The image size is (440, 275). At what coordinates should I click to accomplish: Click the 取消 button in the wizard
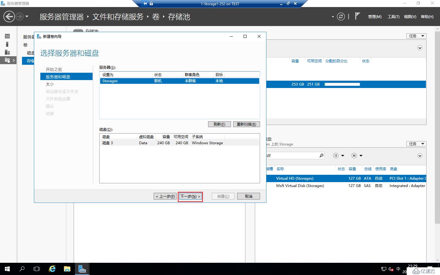click(x=248, y=196)
